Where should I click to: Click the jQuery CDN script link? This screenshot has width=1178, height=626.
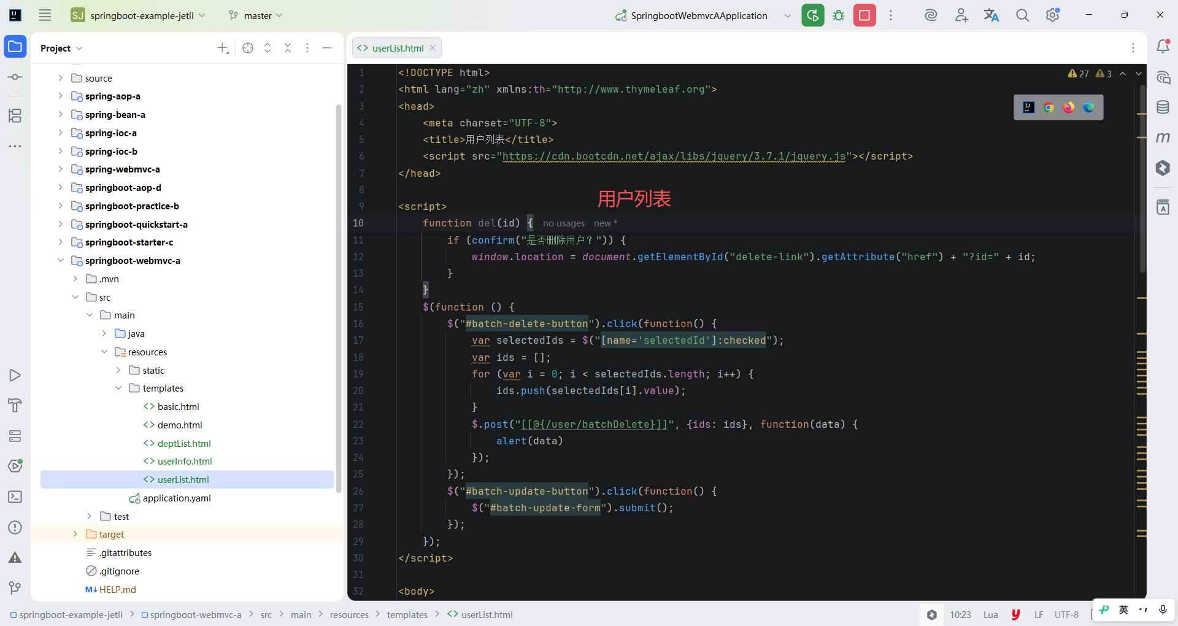674,156
